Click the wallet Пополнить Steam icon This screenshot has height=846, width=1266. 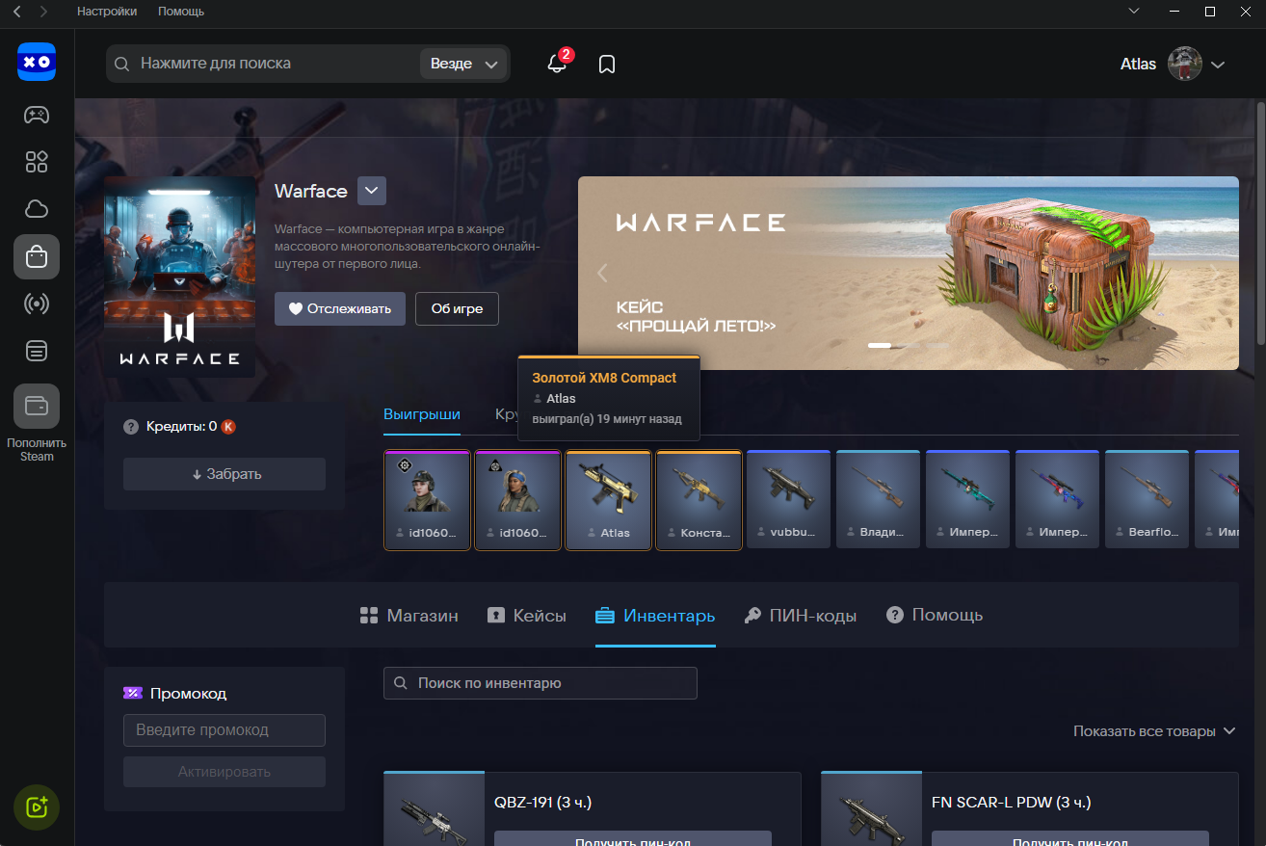[x=37, y=407]
